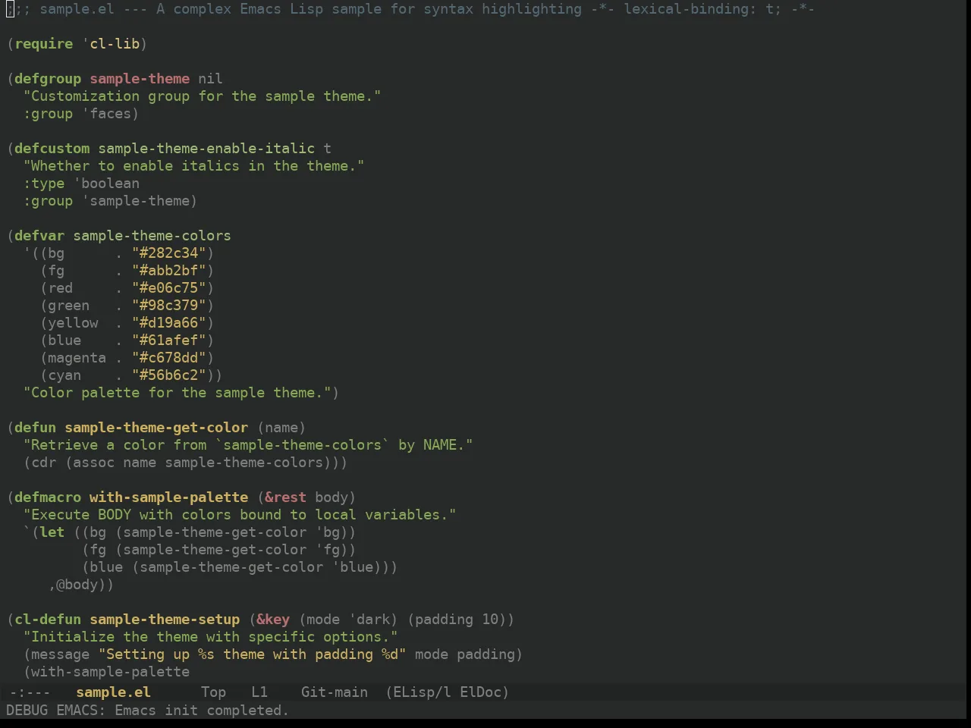Image resolution: width=971 pixels, height=728 pixels.
Task: Click the "Execute BODY with colors bound" docstring
Action: point(240,514)
